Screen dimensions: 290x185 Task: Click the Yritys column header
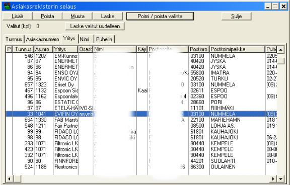65,49
